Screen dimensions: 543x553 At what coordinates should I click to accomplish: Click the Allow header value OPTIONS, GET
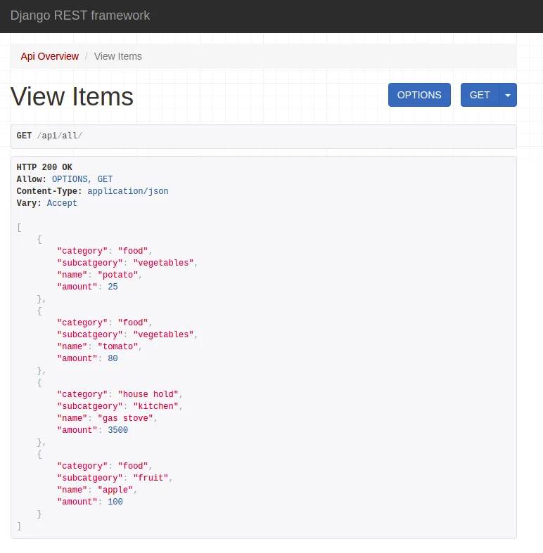82,179
